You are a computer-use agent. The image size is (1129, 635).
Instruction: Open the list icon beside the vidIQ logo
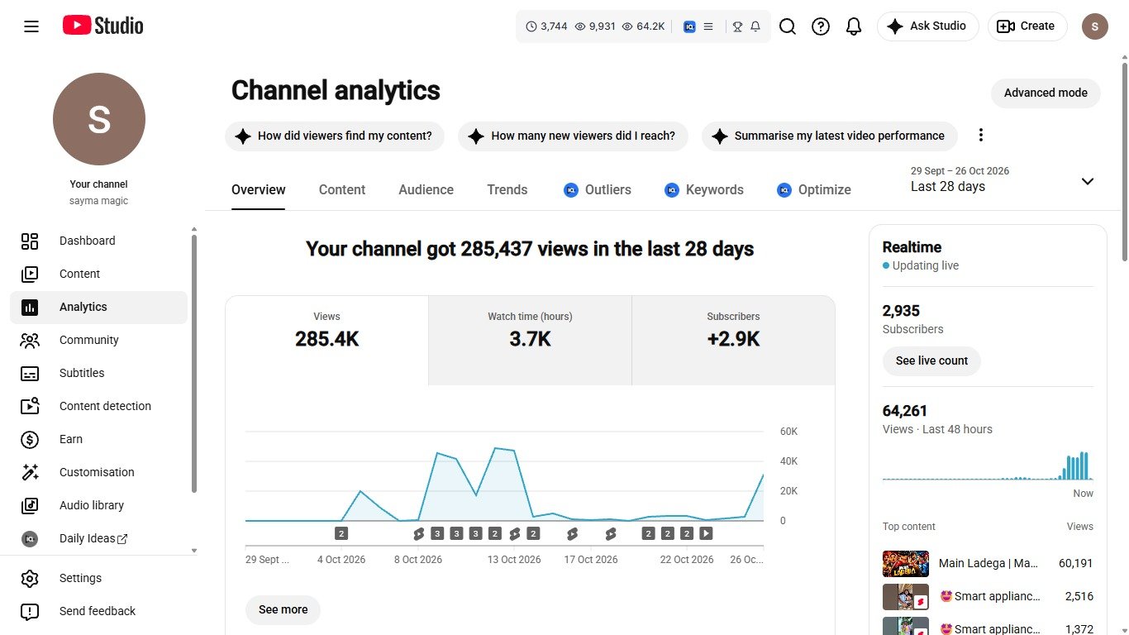point(708,26)
